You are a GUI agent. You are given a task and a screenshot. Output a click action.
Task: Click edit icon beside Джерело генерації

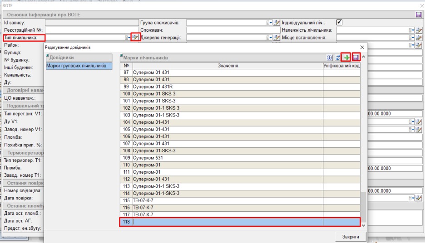(x=276, y=38)
